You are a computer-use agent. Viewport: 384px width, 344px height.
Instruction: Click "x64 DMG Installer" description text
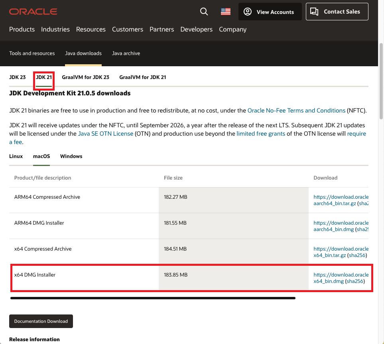coord(35,275)
